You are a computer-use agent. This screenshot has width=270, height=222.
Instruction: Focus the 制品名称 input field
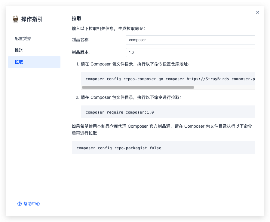[x=190, y=40]
